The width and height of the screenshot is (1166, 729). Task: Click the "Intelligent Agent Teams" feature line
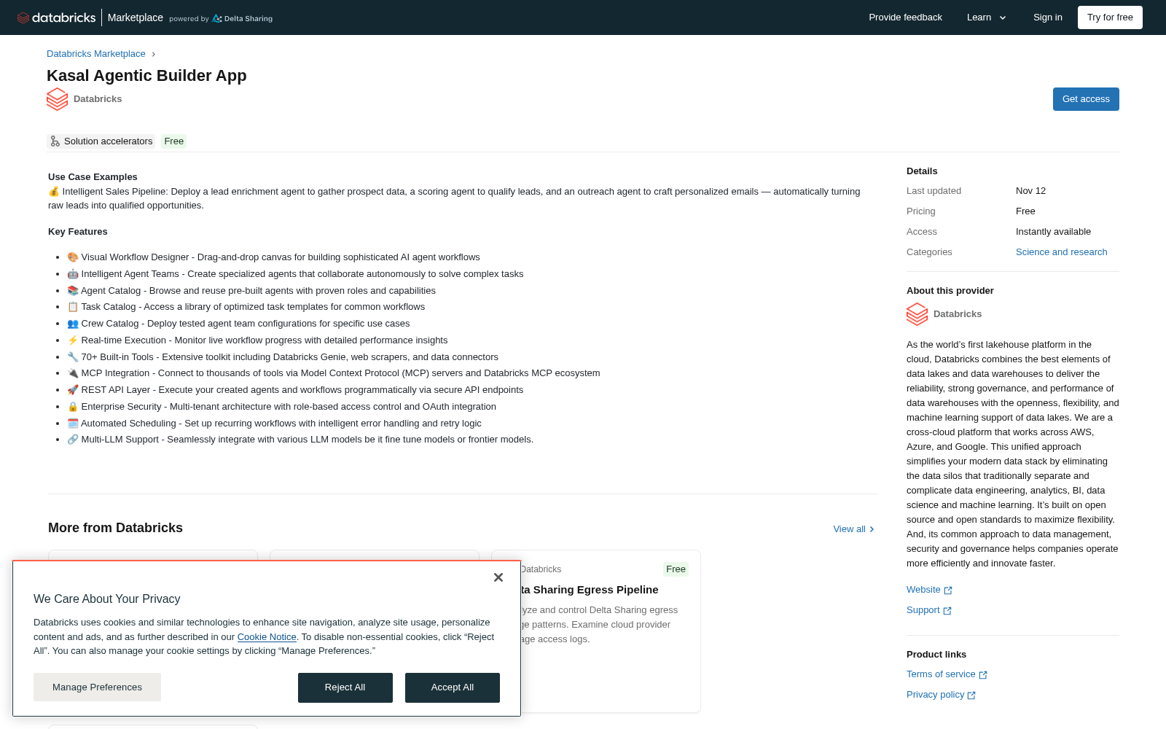pos(295,274)
